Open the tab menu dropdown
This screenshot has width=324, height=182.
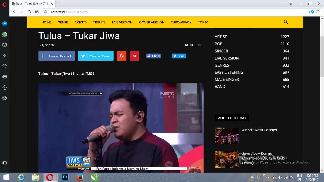coord(291,4)
